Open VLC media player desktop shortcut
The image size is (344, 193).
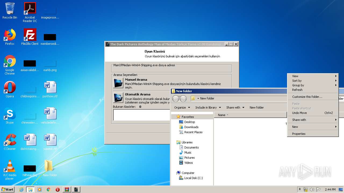10,170
